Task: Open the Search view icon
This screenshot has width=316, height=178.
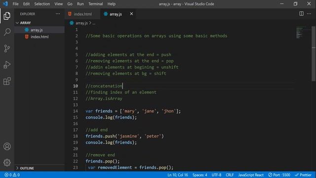Action: [x=7, y=32]
